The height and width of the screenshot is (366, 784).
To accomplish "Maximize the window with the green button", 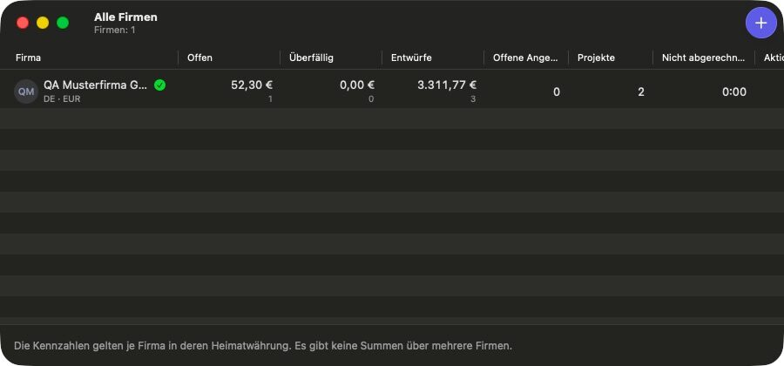I will click(63, 23).
